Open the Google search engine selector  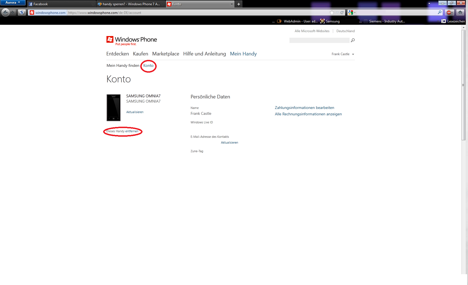(352, 12)
